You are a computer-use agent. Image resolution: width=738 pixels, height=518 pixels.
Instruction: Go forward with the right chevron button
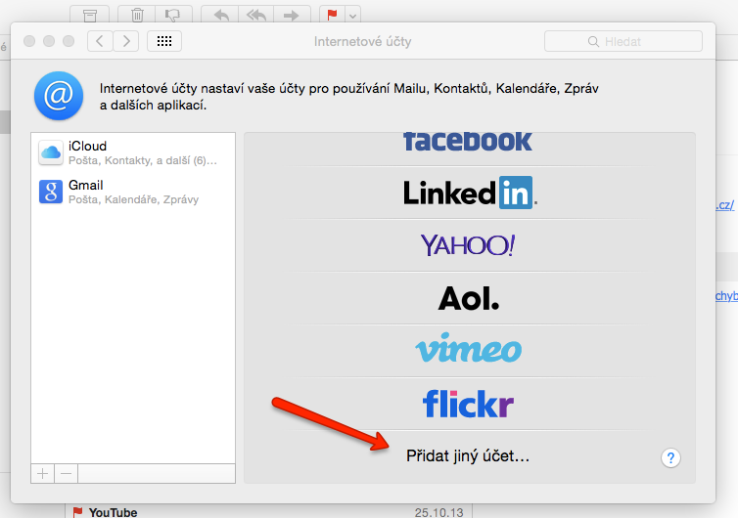126,41
